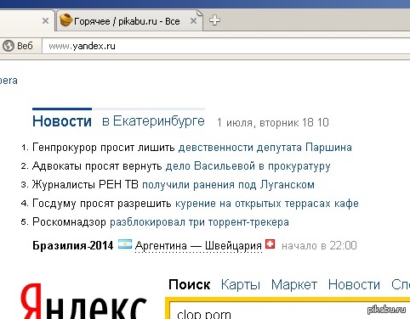Close the first browser tab
The height and width of the screenshot is (319, 410).
pos(45,20)
